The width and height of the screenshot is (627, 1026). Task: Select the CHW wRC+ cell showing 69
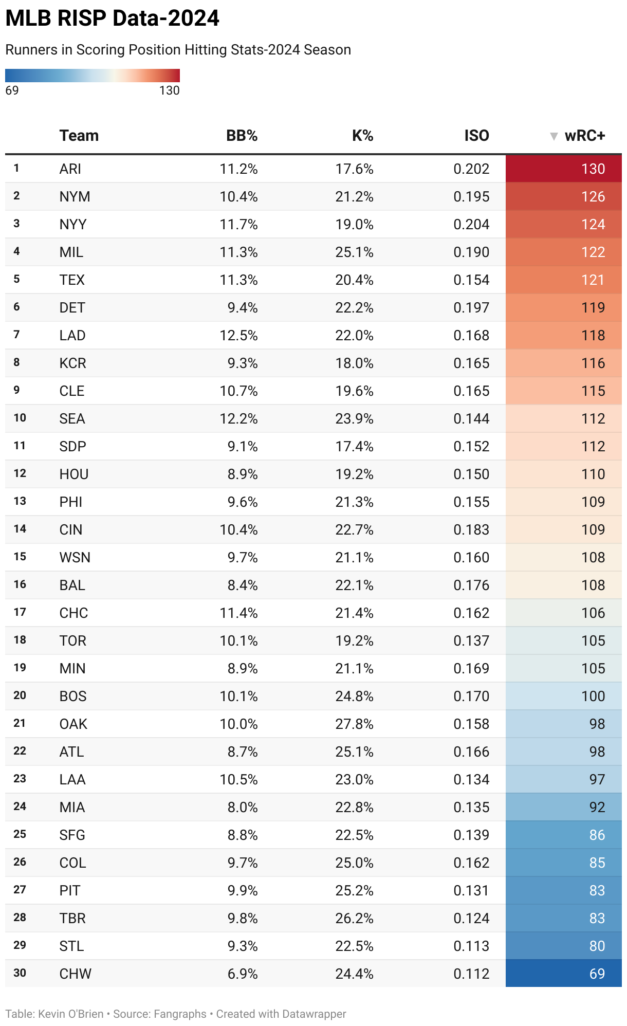[564, 974]
